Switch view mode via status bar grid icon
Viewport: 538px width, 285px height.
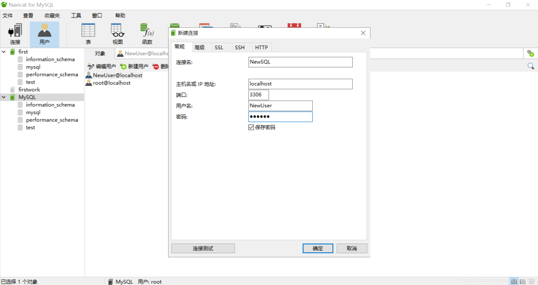[514, 281]
